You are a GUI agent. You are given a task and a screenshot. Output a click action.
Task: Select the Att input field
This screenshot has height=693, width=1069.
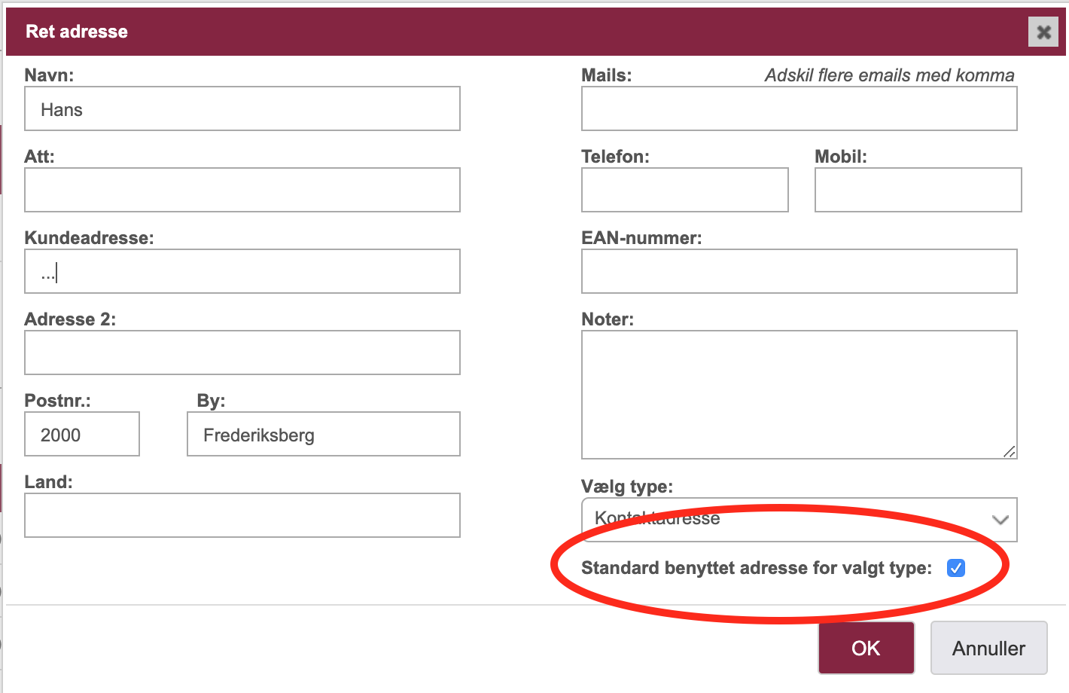(x=242, y=190)
